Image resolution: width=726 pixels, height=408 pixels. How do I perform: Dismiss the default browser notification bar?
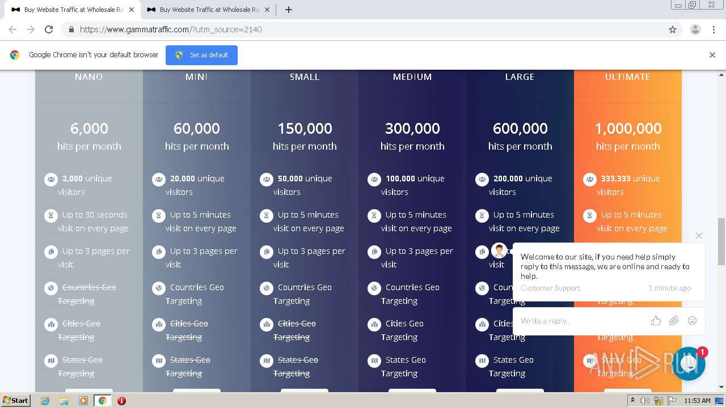click(x=712, y=55)
